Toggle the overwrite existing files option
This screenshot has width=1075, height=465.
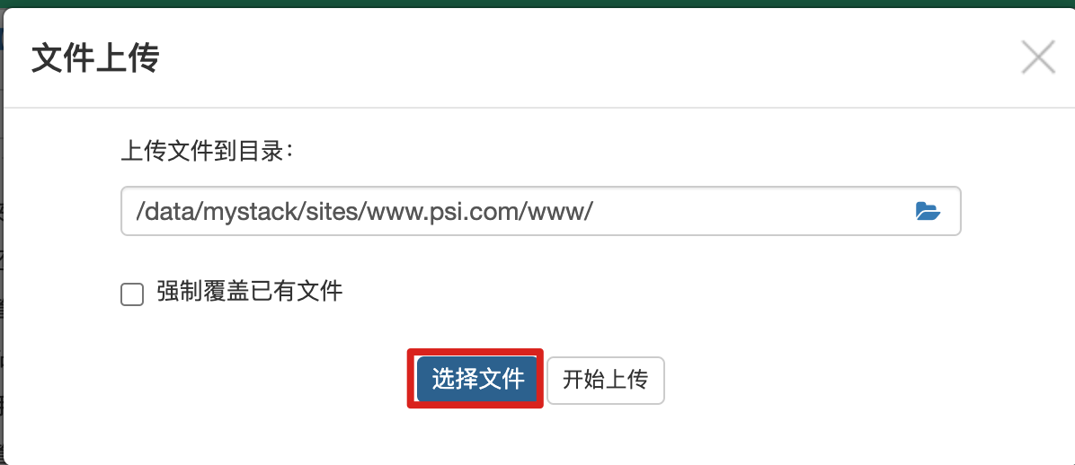click(x=132, y=294)
